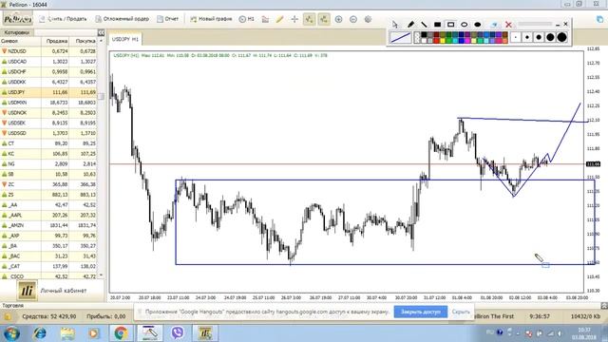The height and width of the screenshot is (342, 608).
Task: Click the quotes list scroll up arrow
Action: tap(102, 41)
